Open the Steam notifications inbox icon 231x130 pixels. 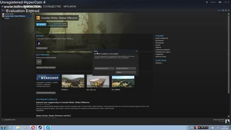click(x=207, y=2)
